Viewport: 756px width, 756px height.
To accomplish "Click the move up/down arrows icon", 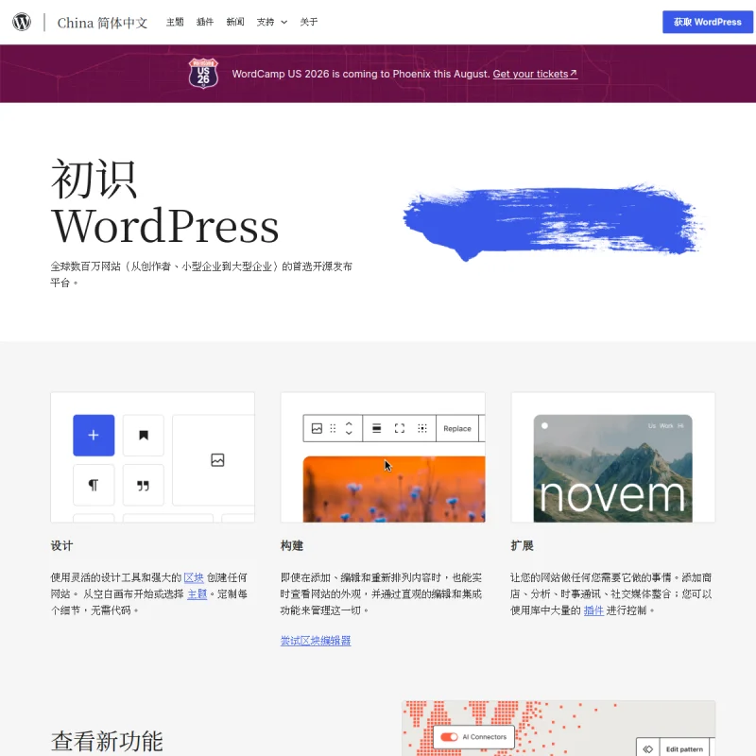I will [349, 428].
